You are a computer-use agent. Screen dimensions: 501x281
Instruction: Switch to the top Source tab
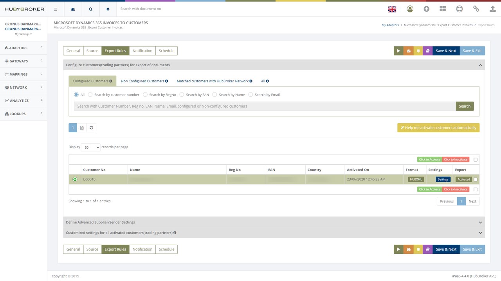(92, 51)
